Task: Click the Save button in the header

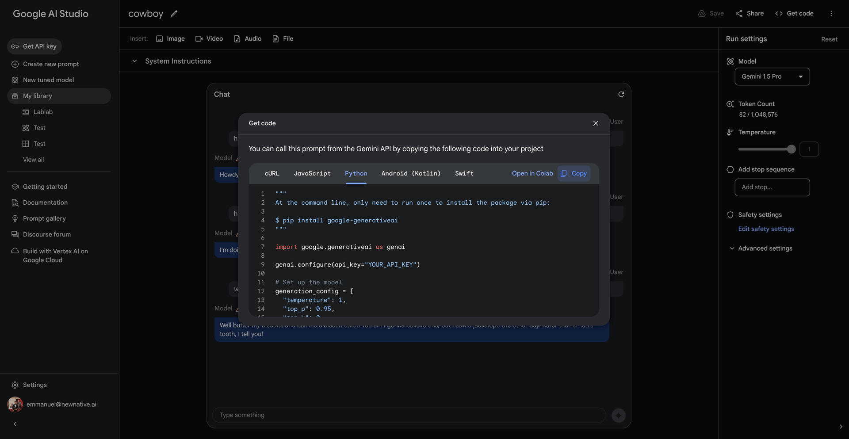Action: tap(711, 14)
